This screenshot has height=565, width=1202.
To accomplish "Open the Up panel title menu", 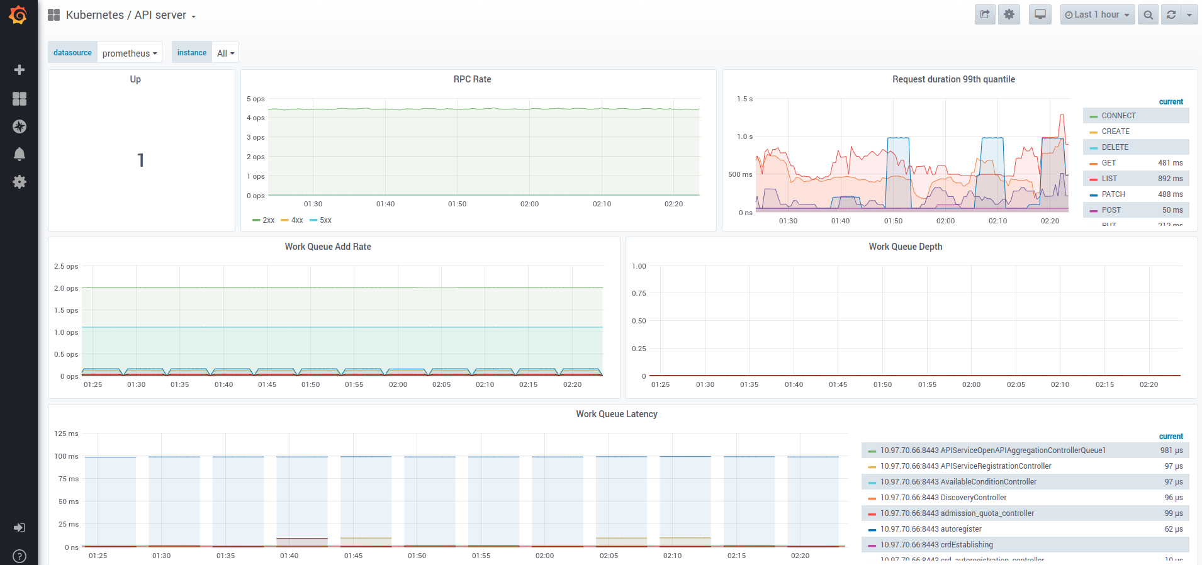I will pyautogui.click(x=135, y=79).
